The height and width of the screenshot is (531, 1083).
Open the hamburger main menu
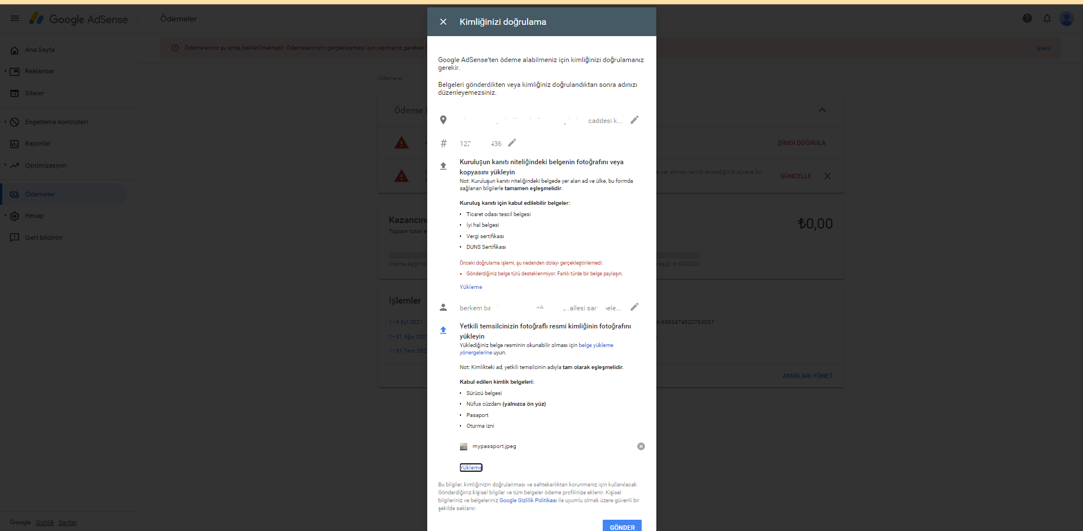(15, 19)
